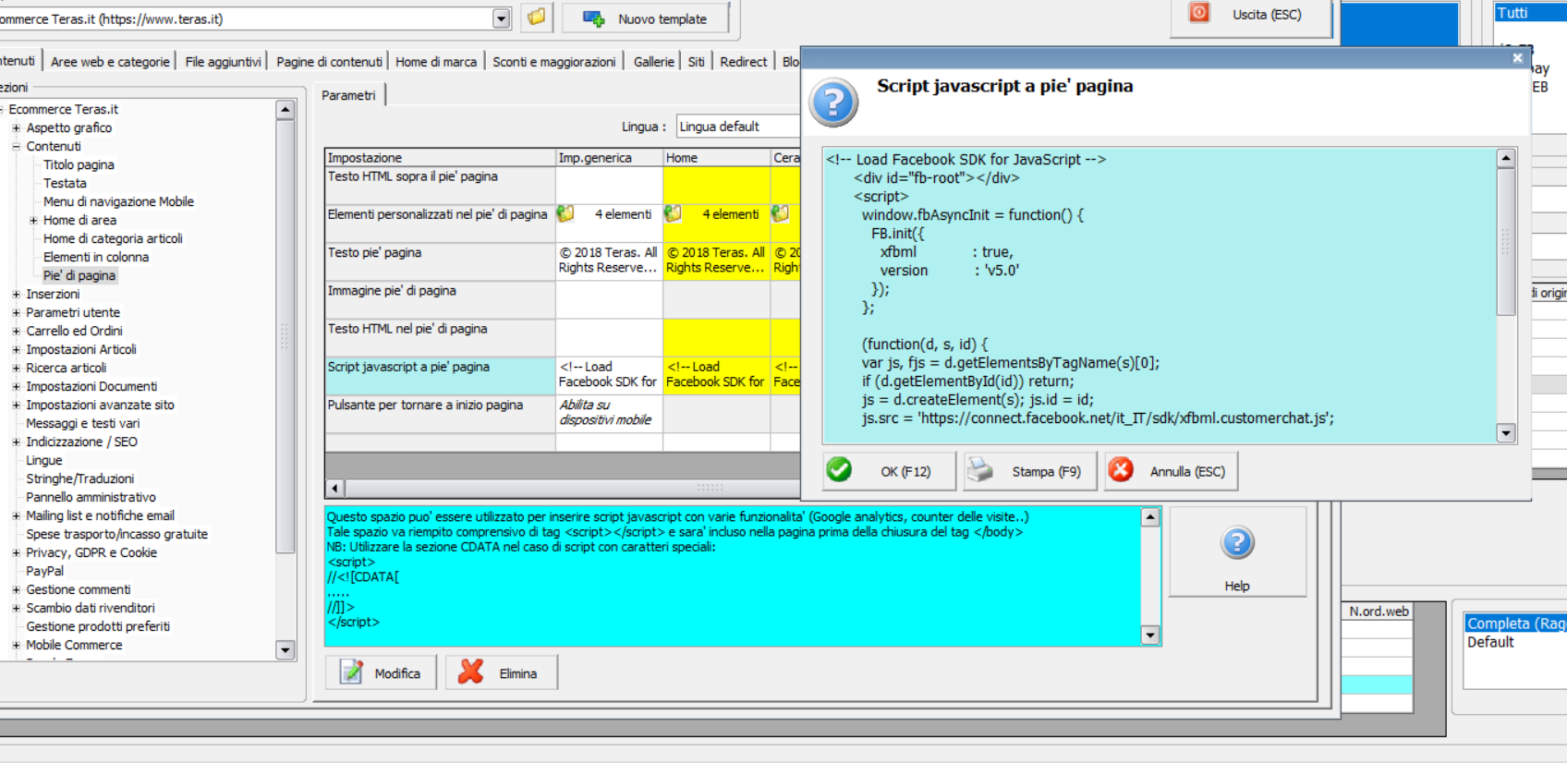Viewport: 1567px width, 763px height.
Task: Expand the Inserzioni tree node
Action: [x=16, y=294]
